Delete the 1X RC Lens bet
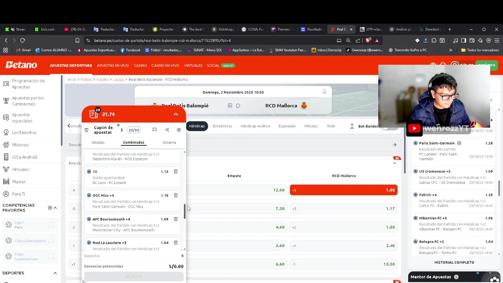The height and width of the screenshot is (283, 503). point(176,172)
